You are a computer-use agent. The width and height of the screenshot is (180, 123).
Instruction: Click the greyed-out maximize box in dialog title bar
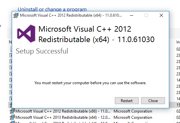146,15
